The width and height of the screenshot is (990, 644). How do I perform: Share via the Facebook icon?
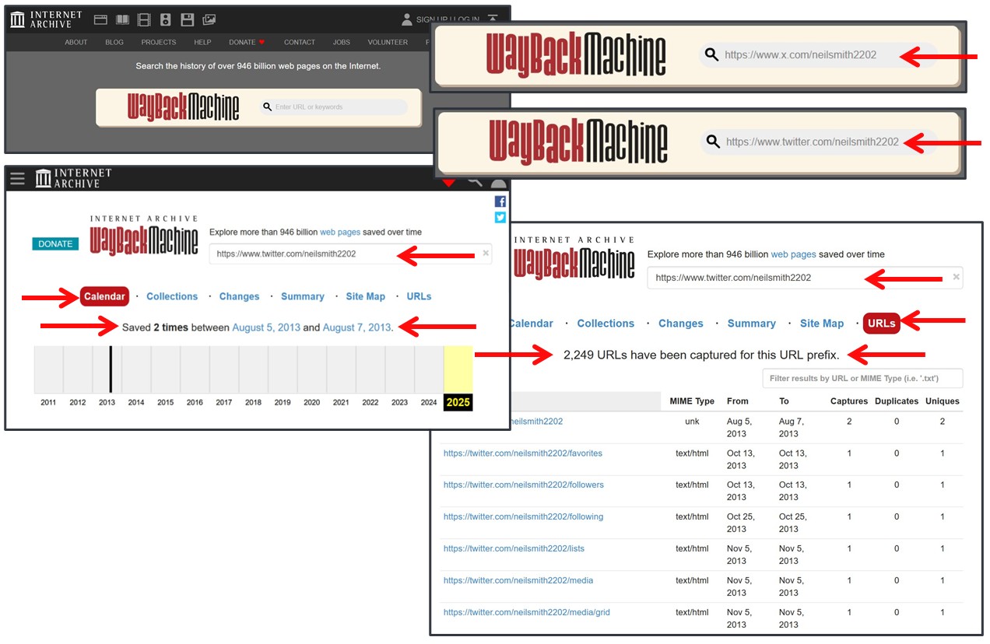[x=500, y=201]
